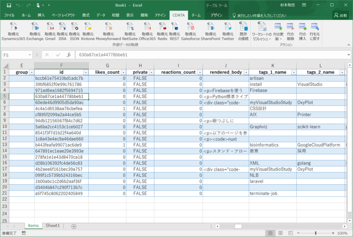
Task: Open the From Redis data source
Action: [162, 31]
